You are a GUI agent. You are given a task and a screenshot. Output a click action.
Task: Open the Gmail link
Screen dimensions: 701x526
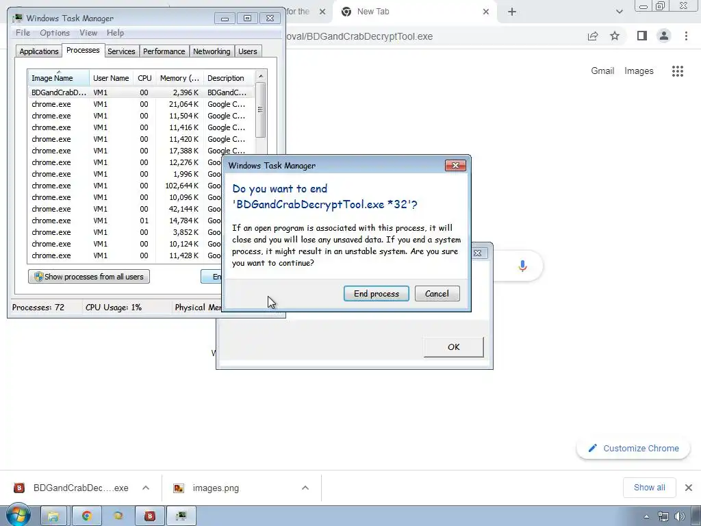coord(602,71)
